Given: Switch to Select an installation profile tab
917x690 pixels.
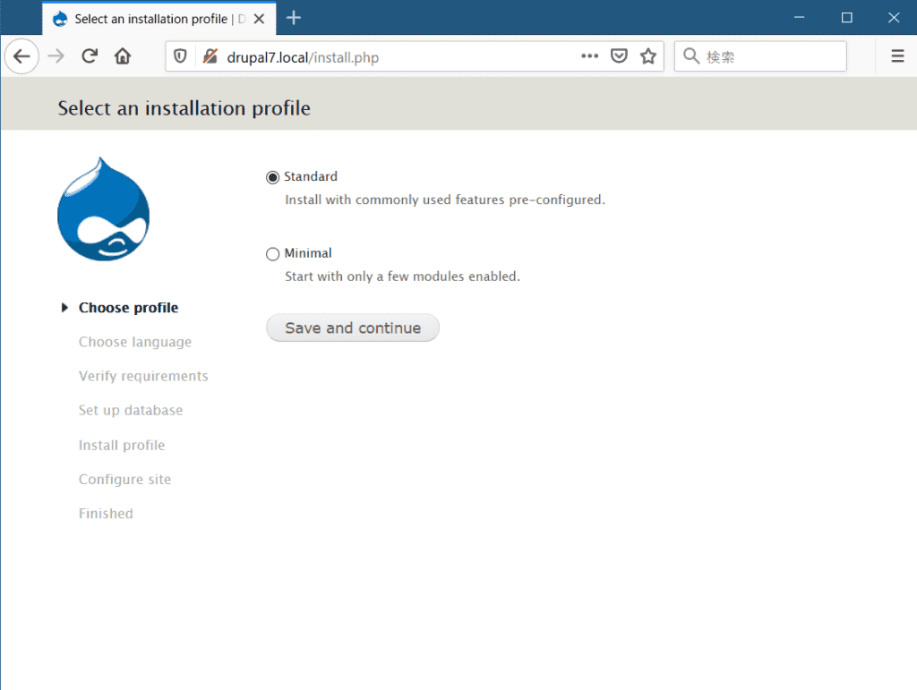Looking at the screenshot, I should click(x=159, y=19).
